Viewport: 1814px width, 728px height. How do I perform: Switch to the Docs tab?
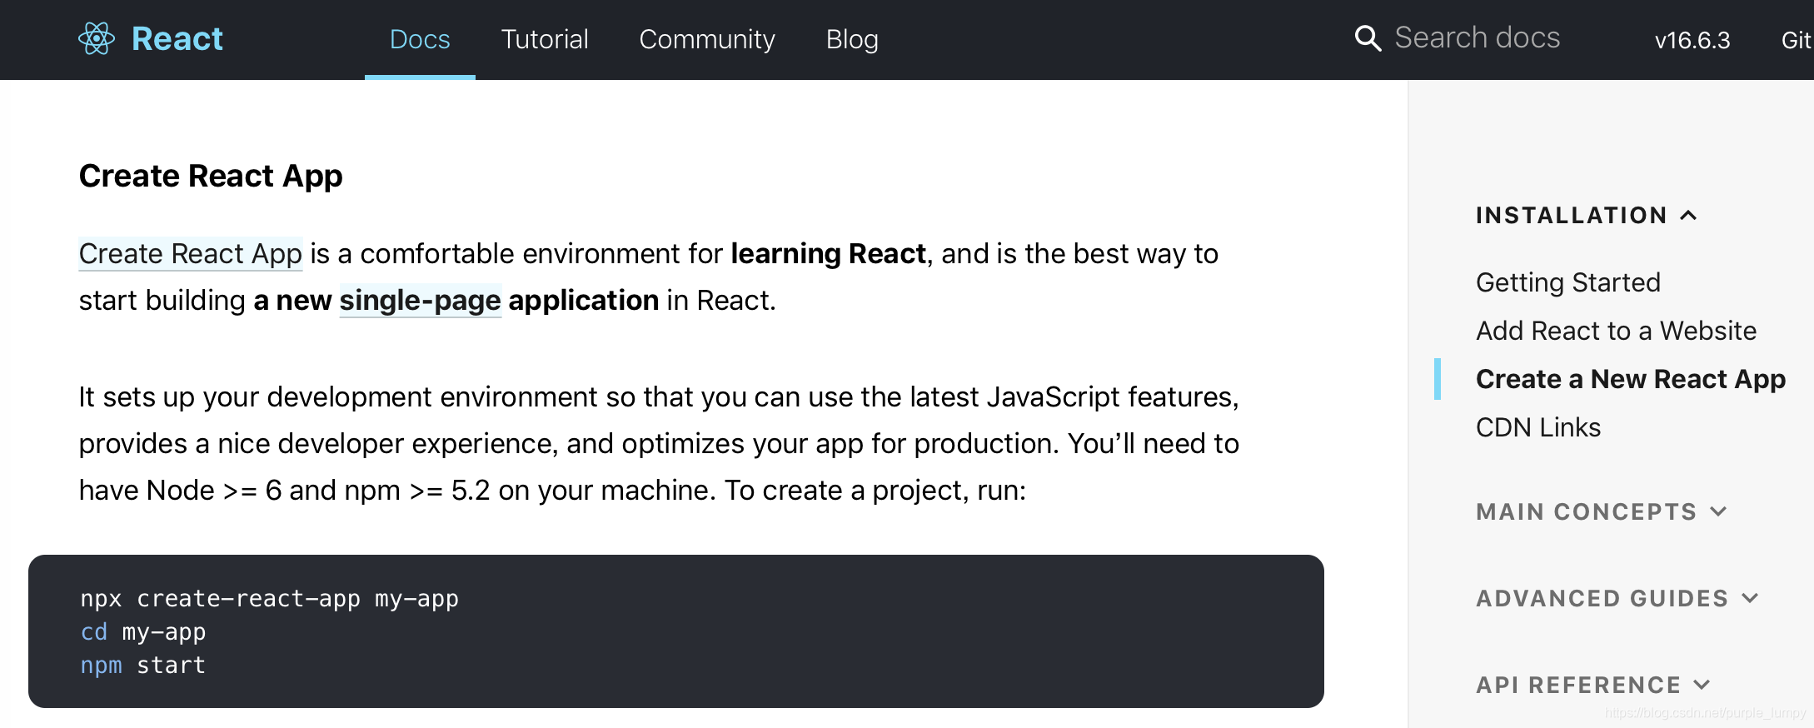coord(420,39)
